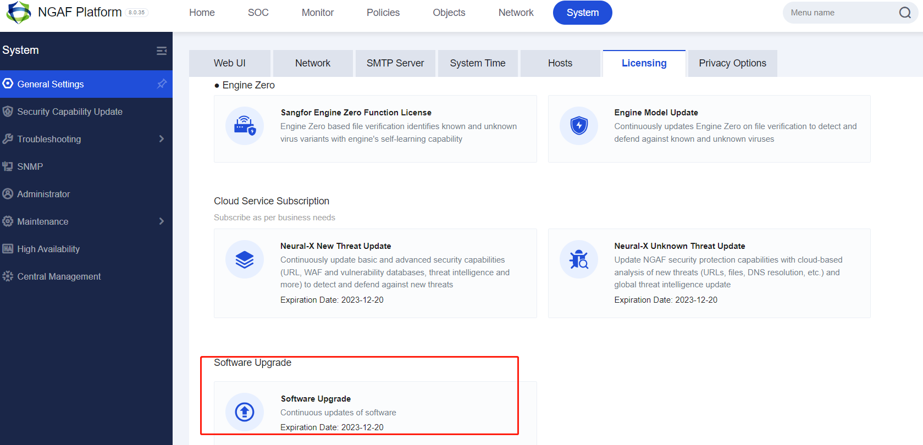Switch to the Privacy Options tab

732,63
